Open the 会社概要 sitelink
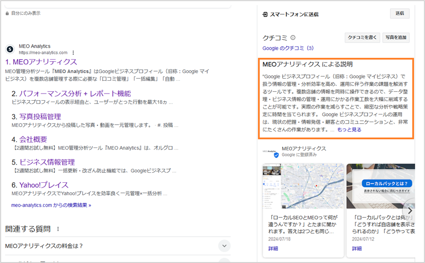Viewport: 425px width, 263px height. pyautogui.click(x=33, y=139)
